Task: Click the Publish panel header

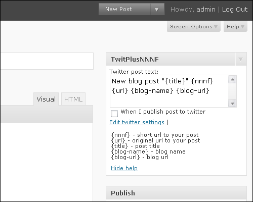Action: pos(176,193)
